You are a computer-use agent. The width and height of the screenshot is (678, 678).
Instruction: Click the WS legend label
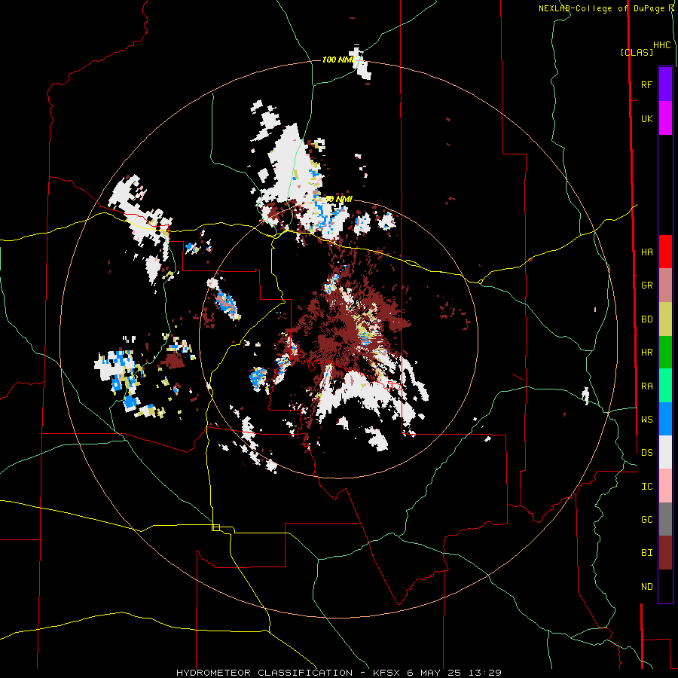coord(646,420)
